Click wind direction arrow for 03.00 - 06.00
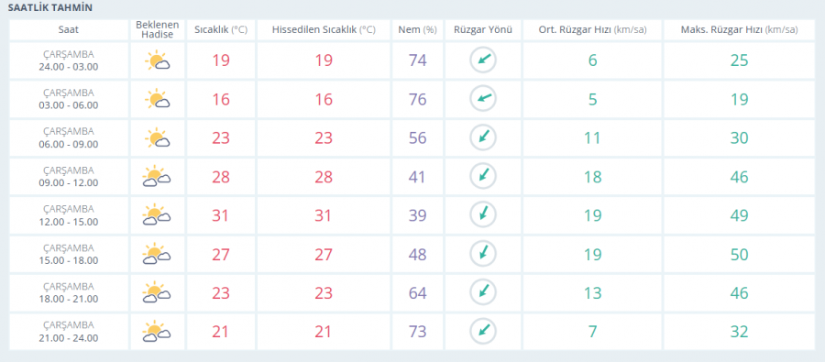 (x=483, y=98)
